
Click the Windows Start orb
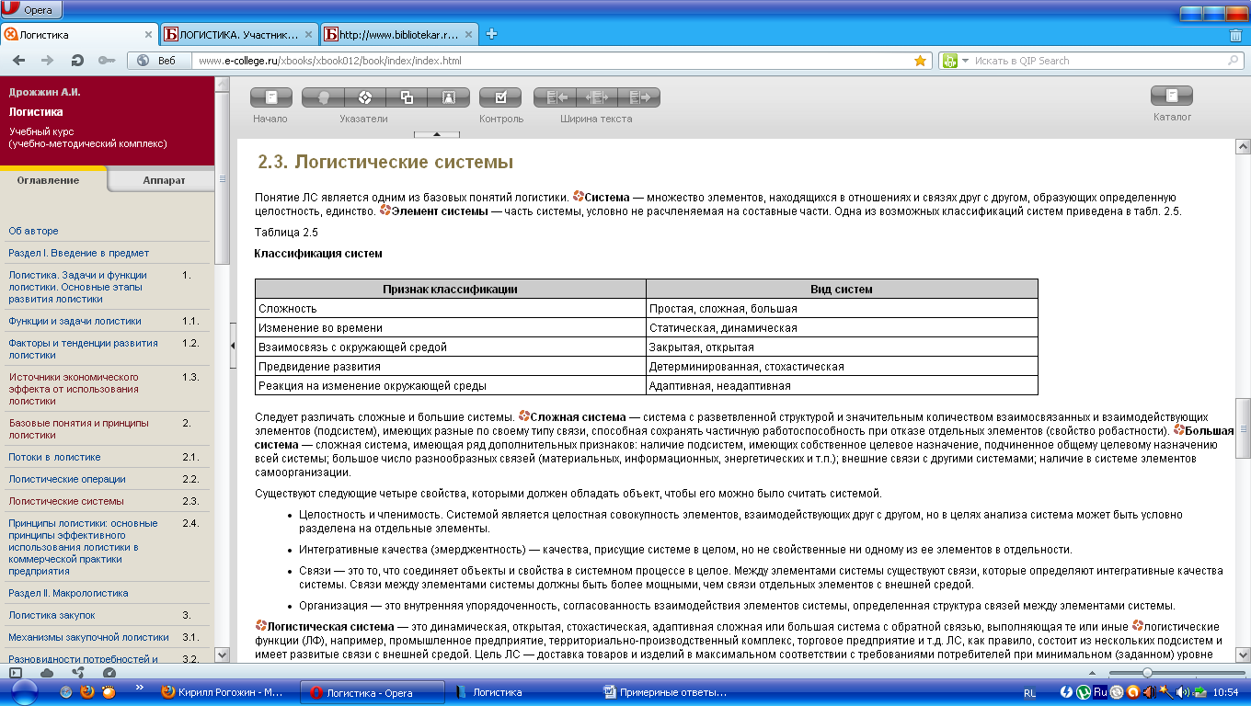24,691
